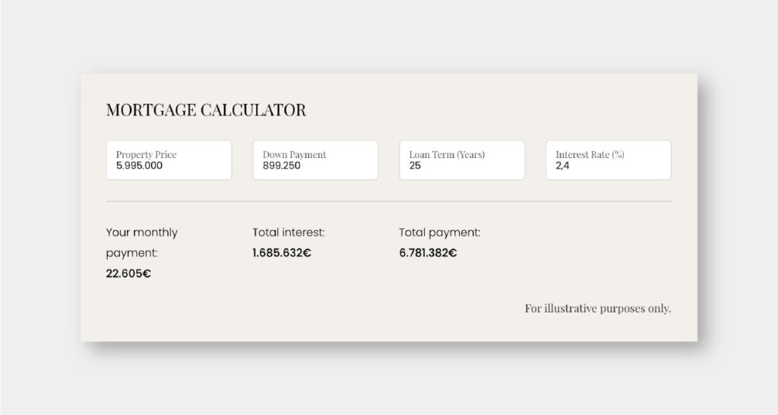The width and height of the screenshot is (778, 415).
Task: Click the 899.250 down payment value
Action: click(x=281, y=166)
